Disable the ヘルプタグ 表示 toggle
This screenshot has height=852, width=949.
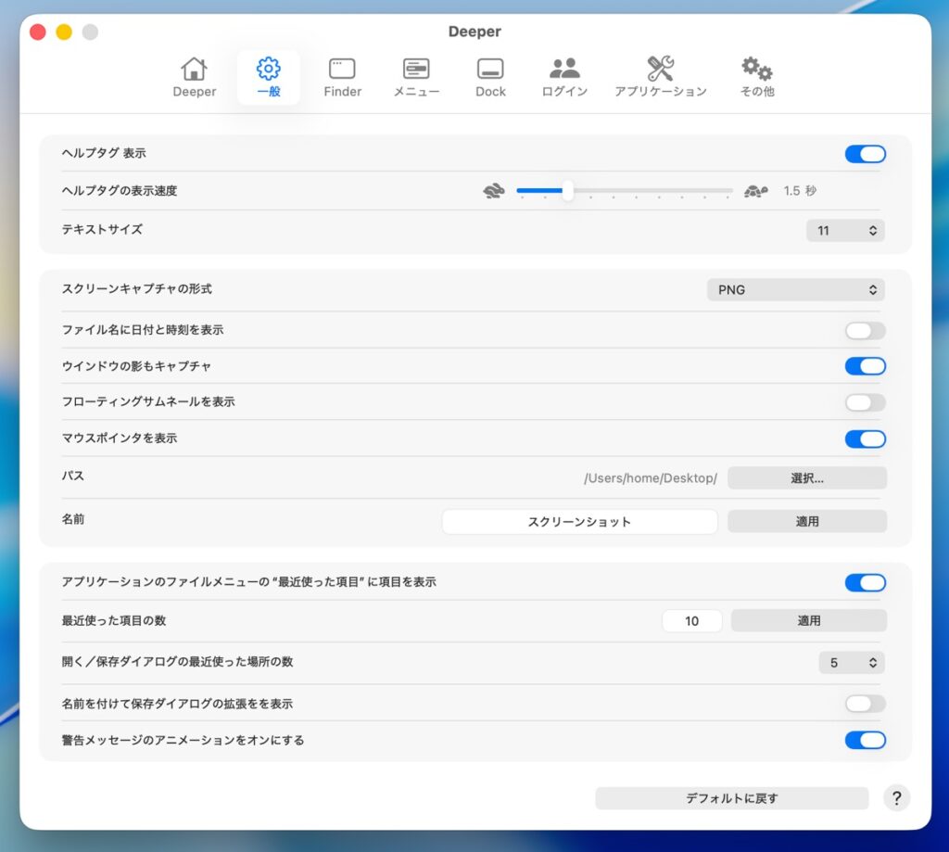(865, 154)
